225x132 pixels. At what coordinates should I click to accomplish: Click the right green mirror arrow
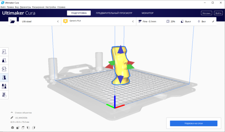pyautogui.click(x=130, y=67)
